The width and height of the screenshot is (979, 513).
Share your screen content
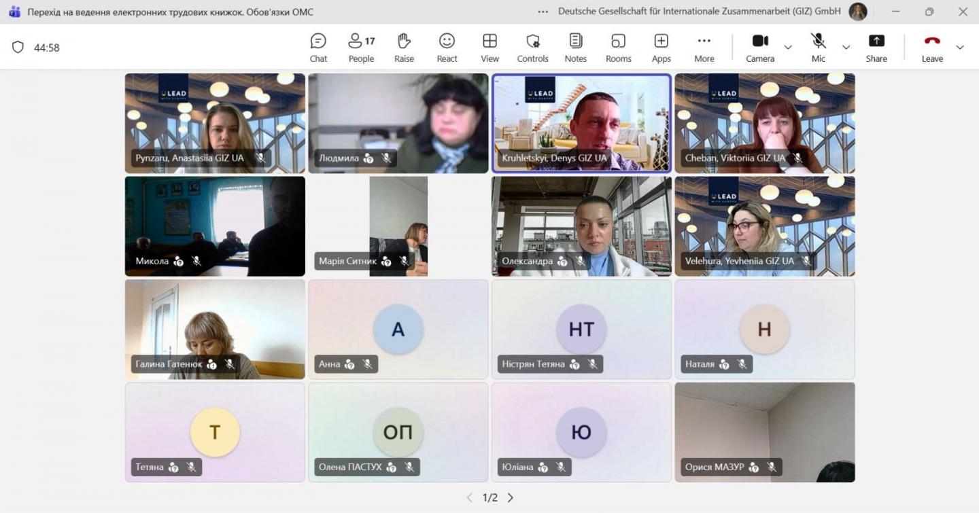click(x=876, y=47)
